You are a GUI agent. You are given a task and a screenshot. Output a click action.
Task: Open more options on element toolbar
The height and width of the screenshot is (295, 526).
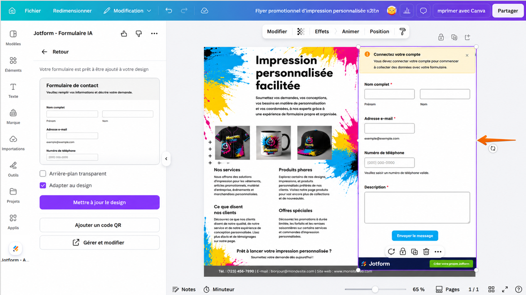(438, 252)
